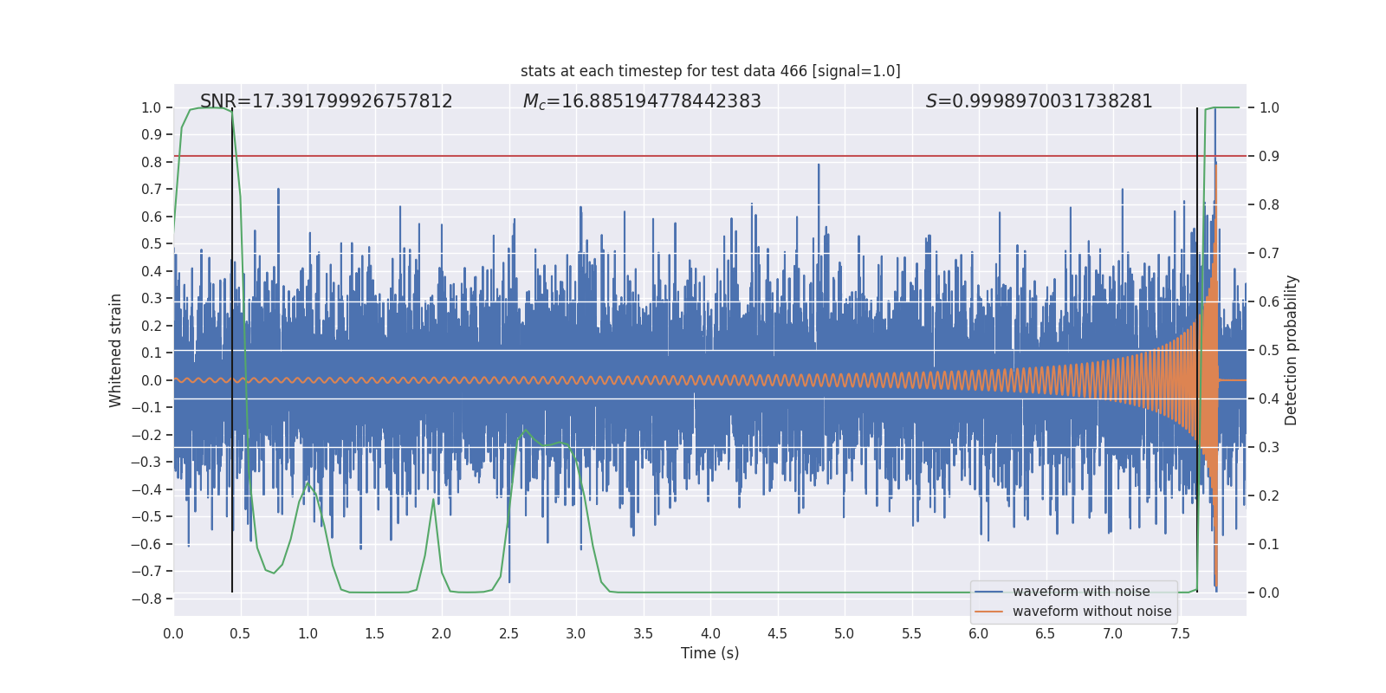Click the black vertical marker near 7.6 seconds
The width and height of the screenshot is (1386, 693).
point(1197,350)
